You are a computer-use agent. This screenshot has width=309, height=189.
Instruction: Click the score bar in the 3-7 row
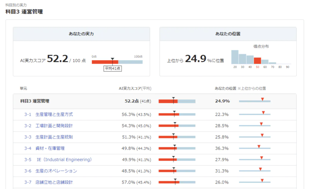177,182
